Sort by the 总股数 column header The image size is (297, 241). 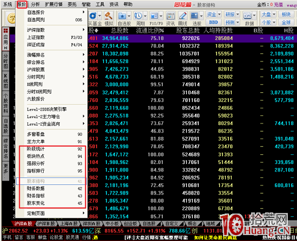pos(120,31)
